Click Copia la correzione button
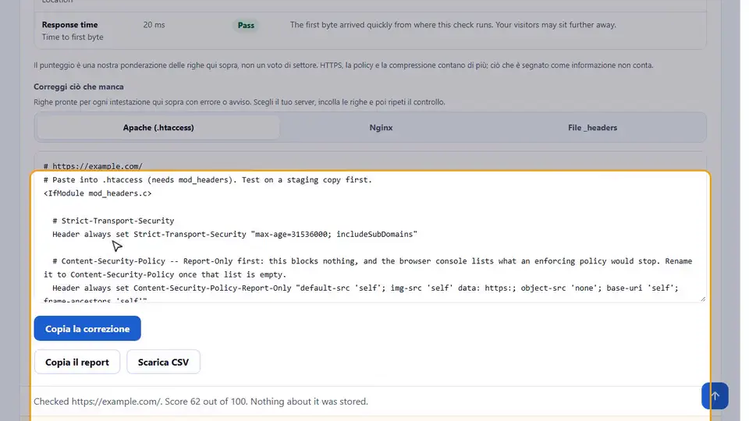749x421 pixels. tap(87, 328)
